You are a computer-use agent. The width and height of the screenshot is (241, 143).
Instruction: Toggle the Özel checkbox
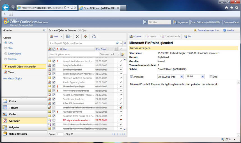point(211,77)
